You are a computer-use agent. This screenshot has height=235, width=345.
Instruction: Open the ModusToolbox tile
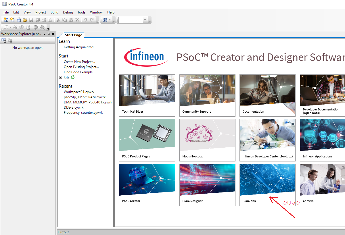[x=207, y=140]
